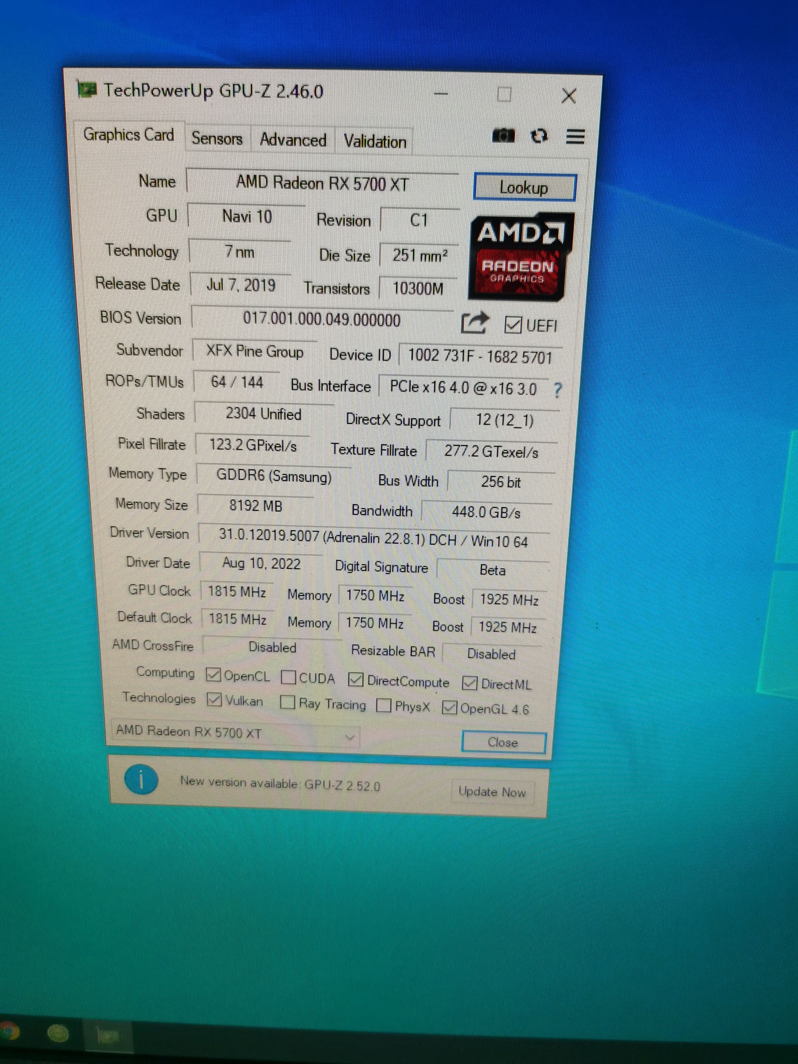Viewport: 798px width, 1064px height.
Task: Click the AMD Radeon Graphics logo
Action: [520, 256]
